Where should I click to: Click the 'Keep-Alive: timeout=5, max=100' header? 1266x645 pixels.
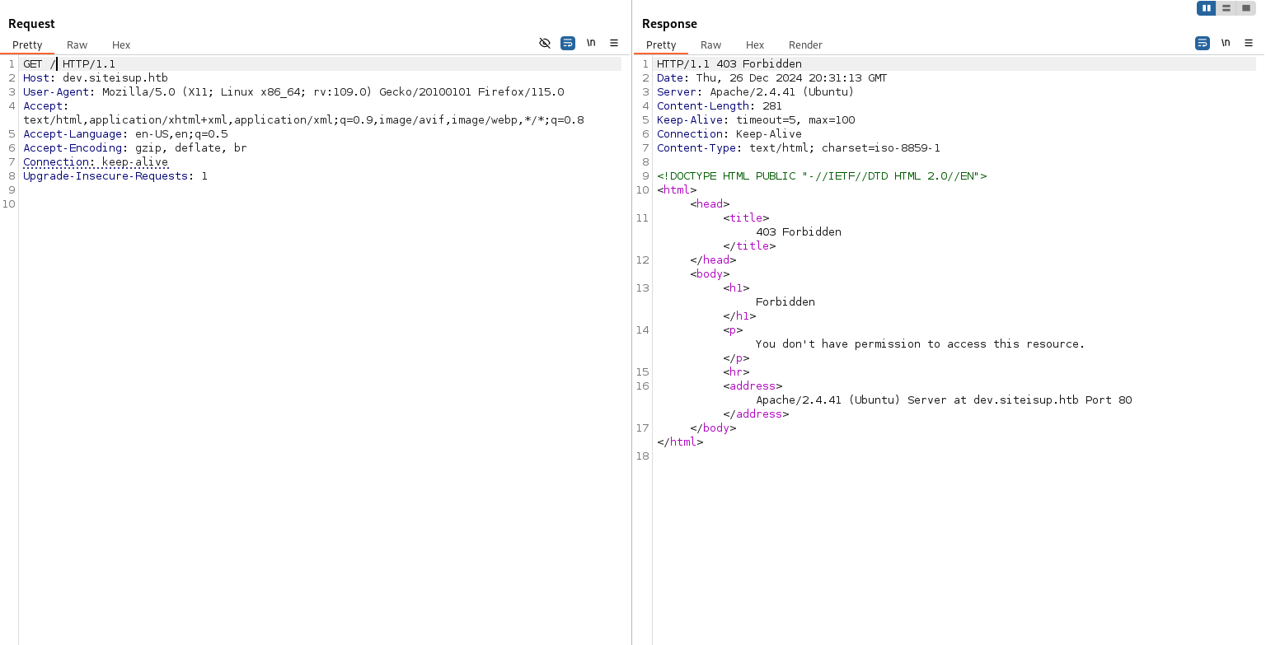[x=756, y=119]
